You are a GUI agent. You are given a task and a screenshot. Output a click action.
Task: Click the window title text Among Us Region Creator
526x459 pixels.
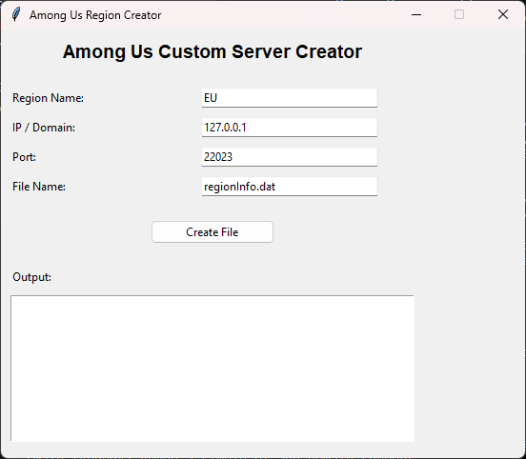[x=95, y=15]
